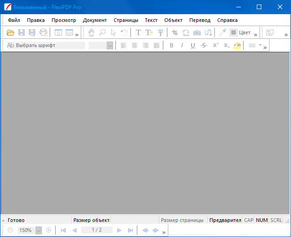Go to last page

(x=130, y=230)
